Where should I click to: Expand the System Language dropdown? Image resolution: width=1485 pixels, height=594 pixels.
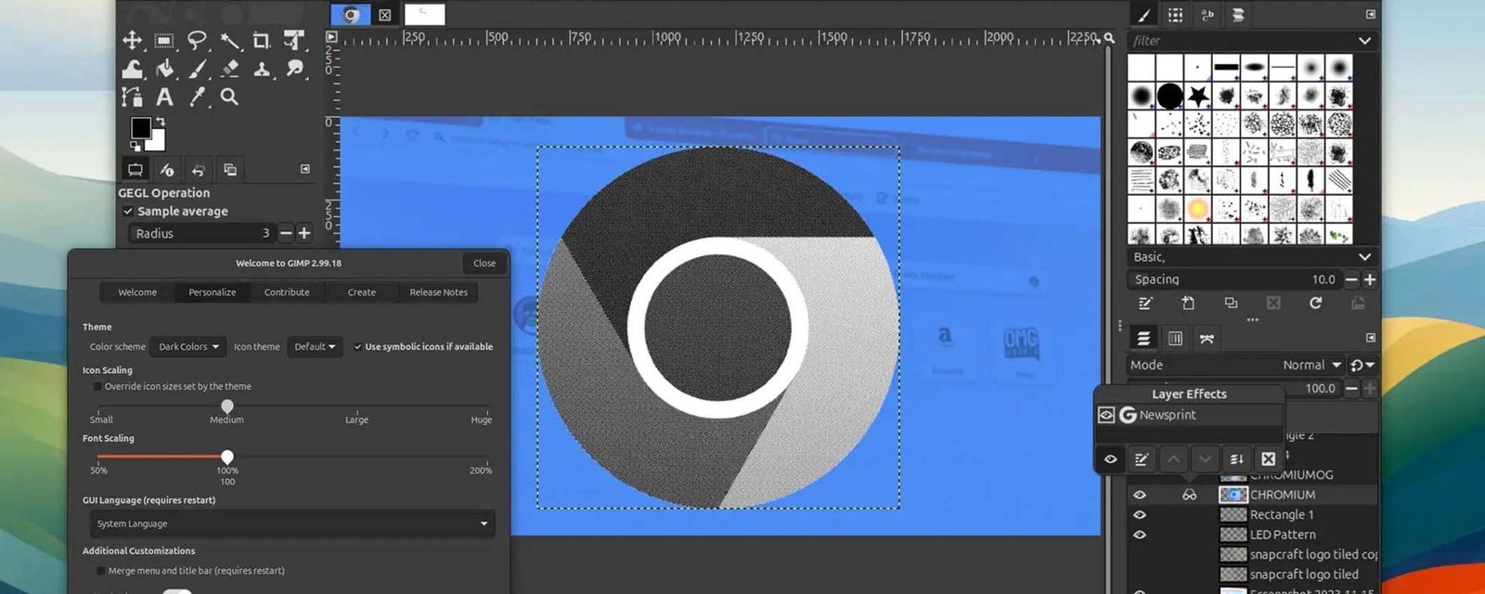tap(291, 523)
